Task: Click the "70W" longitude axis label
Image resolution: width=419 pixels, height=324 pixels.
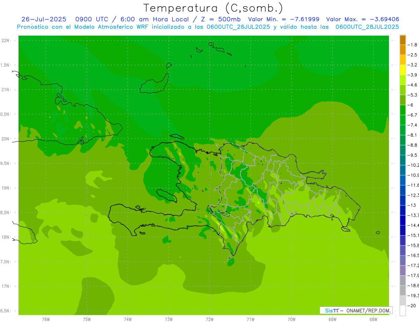Action: click(x=292, y=319)
